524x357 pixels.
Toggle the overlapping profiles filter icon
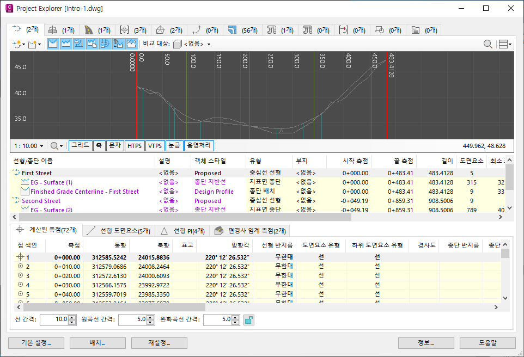tap(131, 44)
